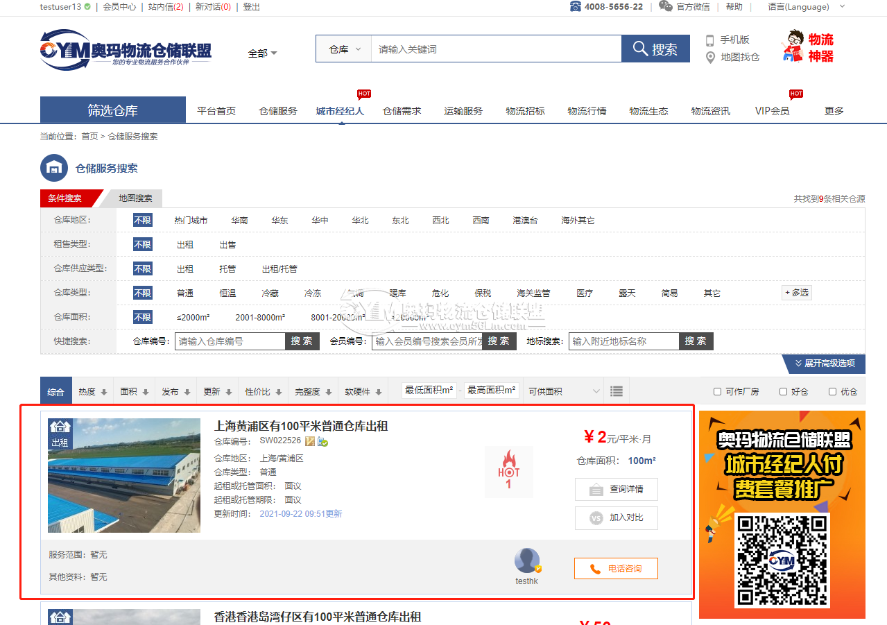Image resolution: width=887 pixels, height=625 pixels.
Task: Switch to the 地图搜索 tab
Action: coord(135,198)
